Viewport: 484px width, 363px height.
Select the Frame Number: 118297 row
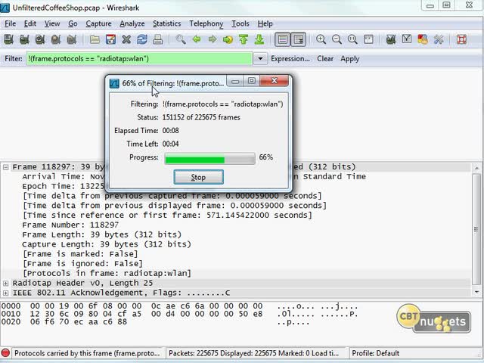click(x=70, y=225)
